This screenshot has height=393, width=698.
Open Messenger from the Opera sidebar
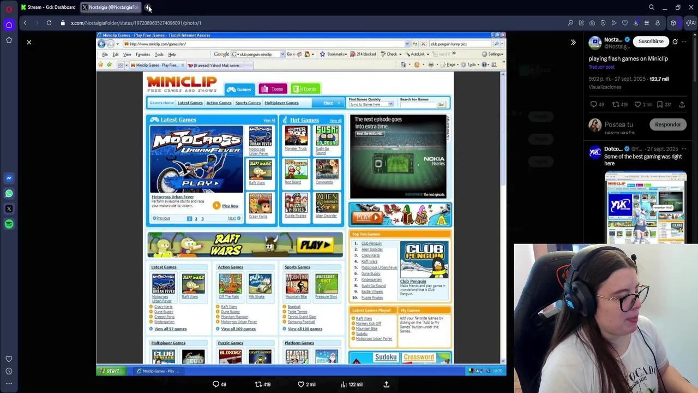tap(9, 178)
